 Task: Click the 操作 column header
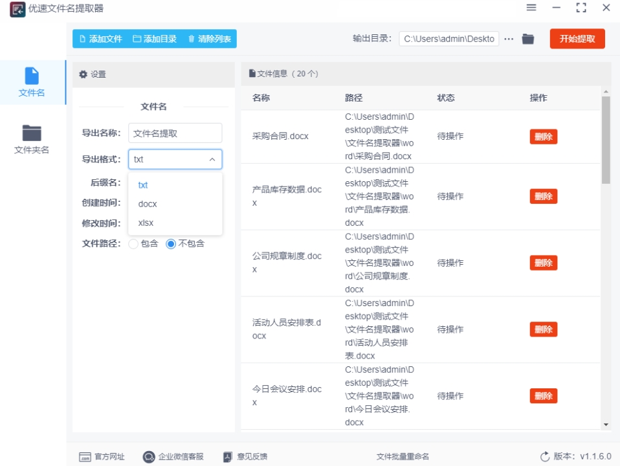(538, 98)
